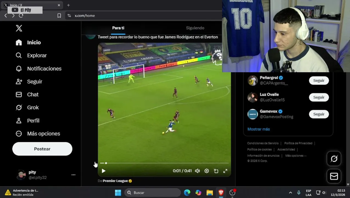Image resolution: width=350 pixels, height=198 pixels.
Task: Reload the page
Action: coord(21,16)
